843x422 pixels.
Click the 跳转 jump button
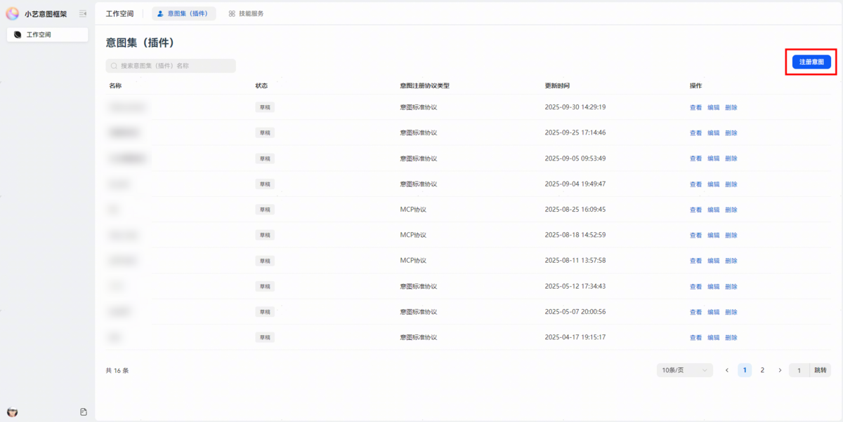click(x=820, y=370)
